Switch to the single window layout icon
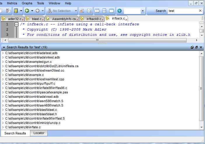The width and height of the screenshot is (205, 144). (x=111, y=11)
